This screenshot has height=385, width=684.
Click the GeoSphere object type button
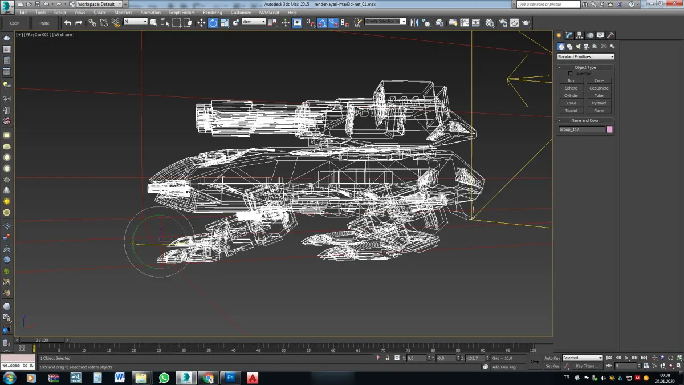point(599,88)
